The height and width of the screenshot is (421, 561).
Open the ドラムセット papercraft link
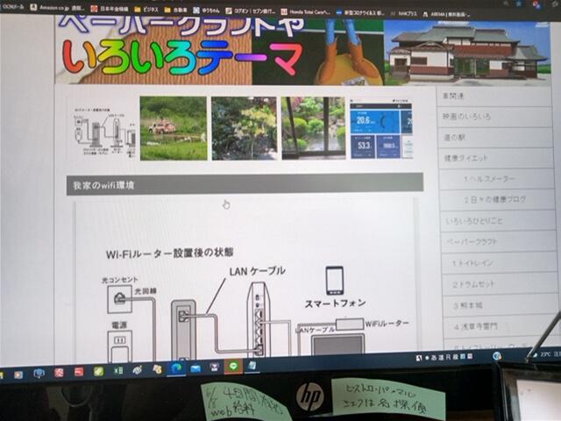477,284
